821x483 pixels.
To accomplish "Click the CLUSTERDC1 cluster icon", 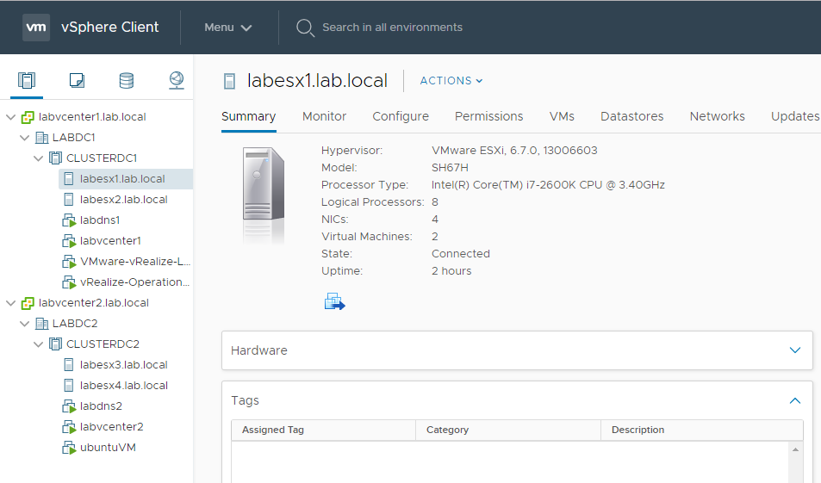I will tap(55, 158).
